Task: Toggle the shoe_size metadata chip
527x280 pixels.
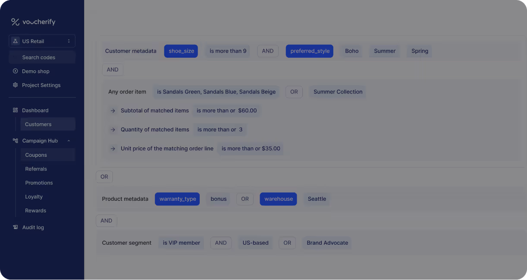Action: point(181,51)
